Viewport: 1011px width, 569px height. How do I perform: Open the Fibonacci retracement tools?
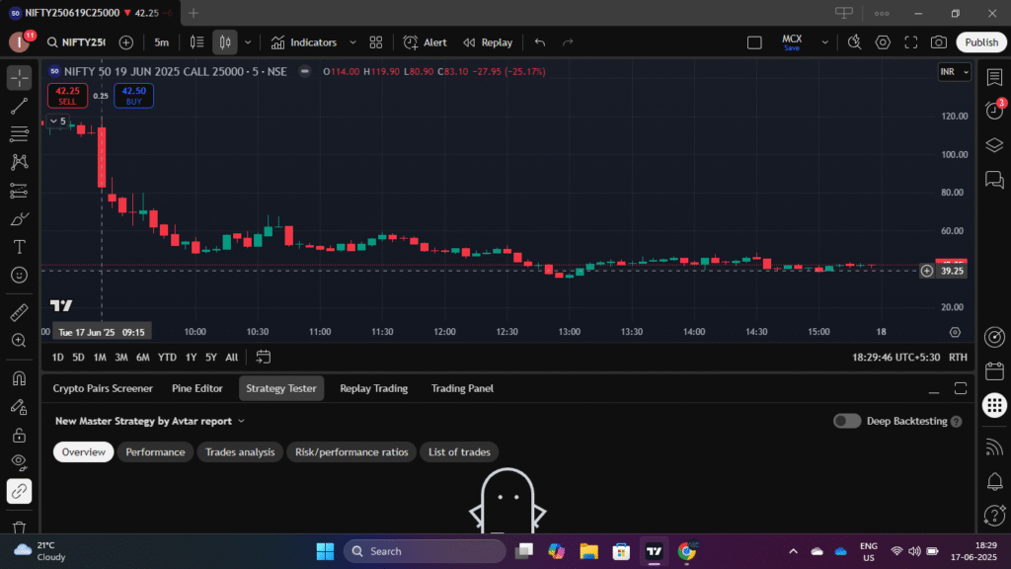[20, 134]
